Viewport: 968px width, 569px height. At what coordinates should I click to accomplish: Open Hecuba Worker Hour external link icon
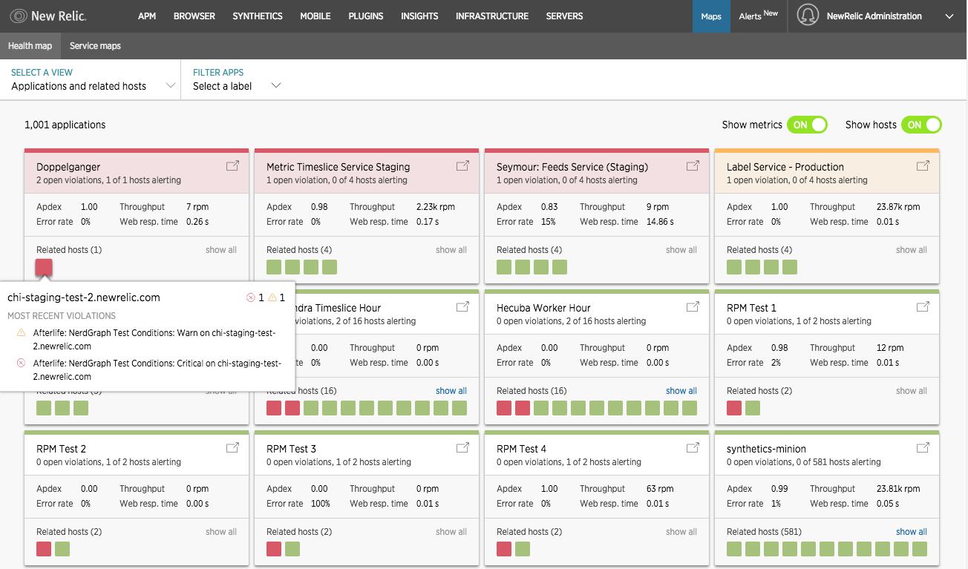pos(693,307)
